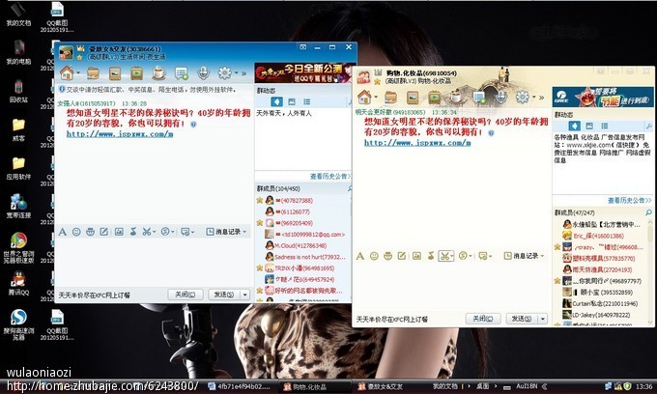Click message input area in left chat window
Screen dimensions: 657x394
click(x=155, y=262)
